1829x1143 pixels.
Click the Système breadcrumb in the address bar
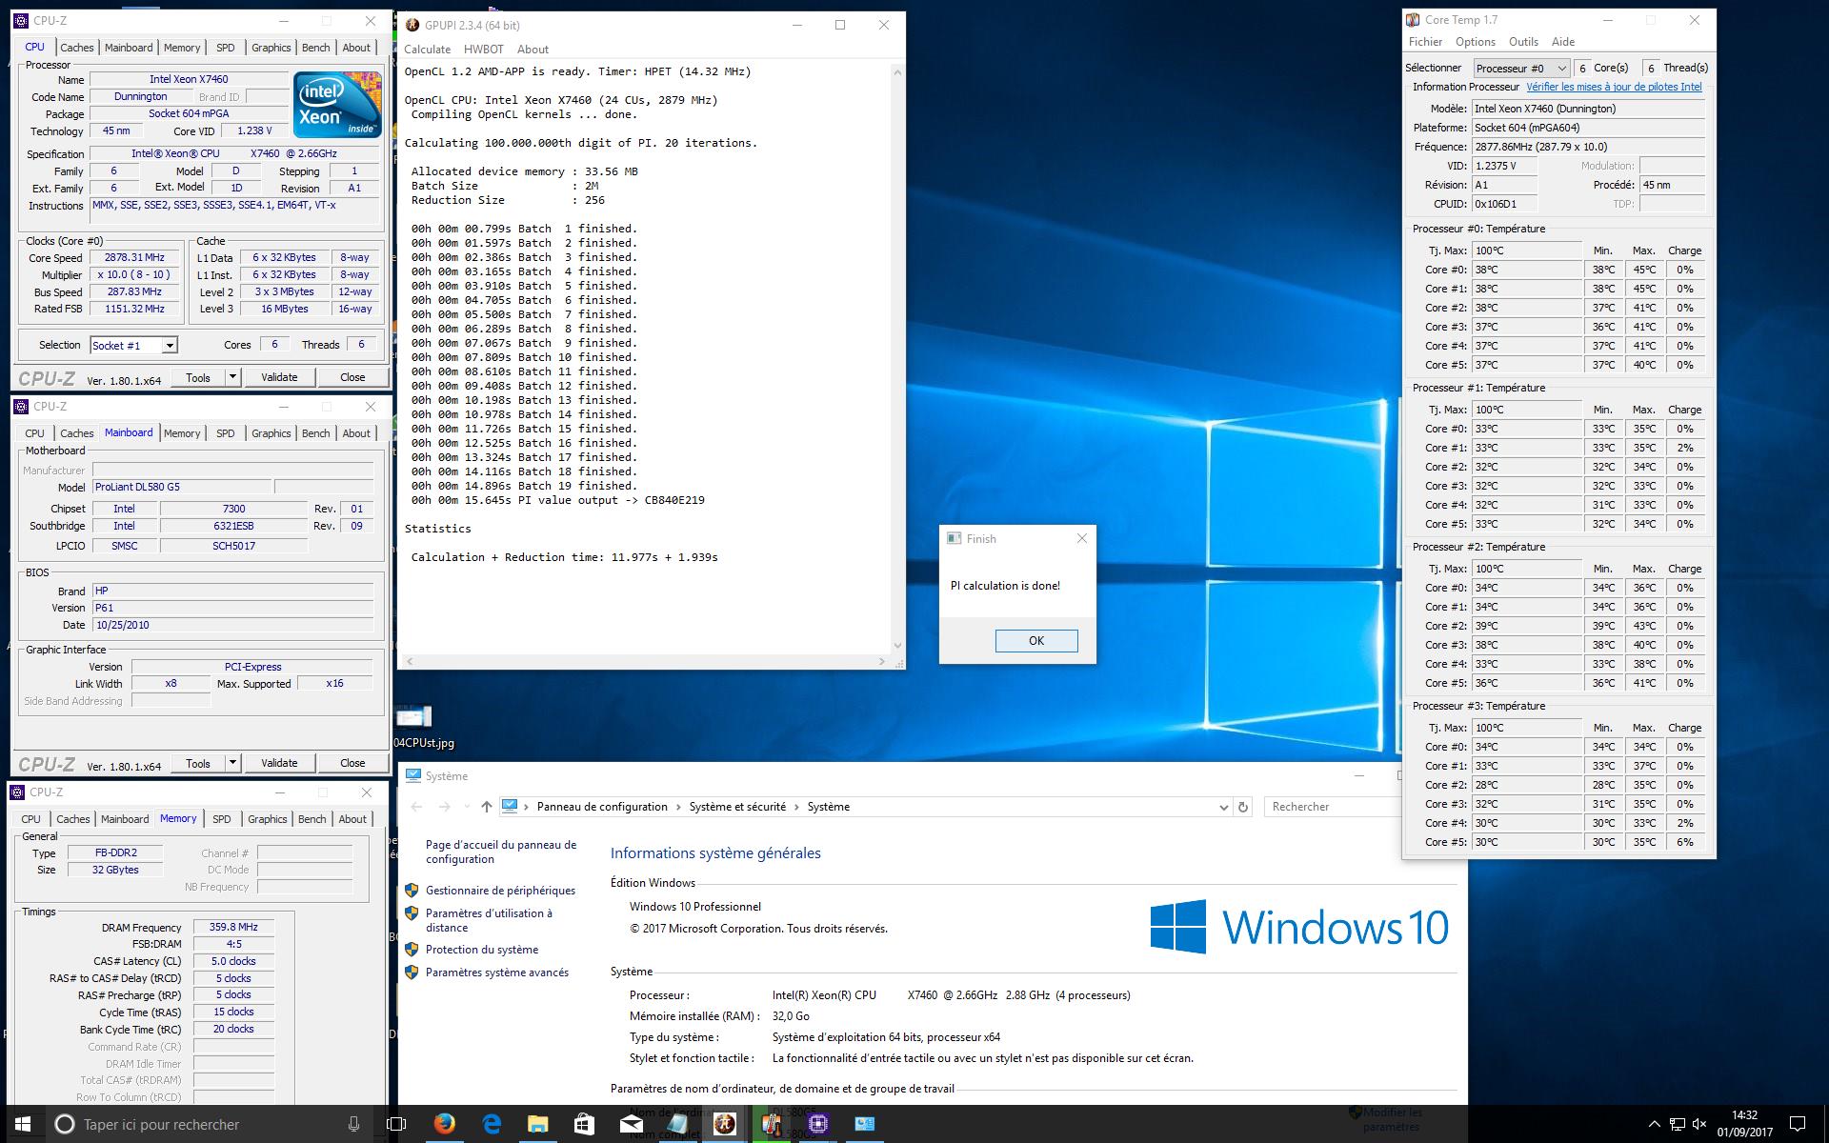coord(828,807)
